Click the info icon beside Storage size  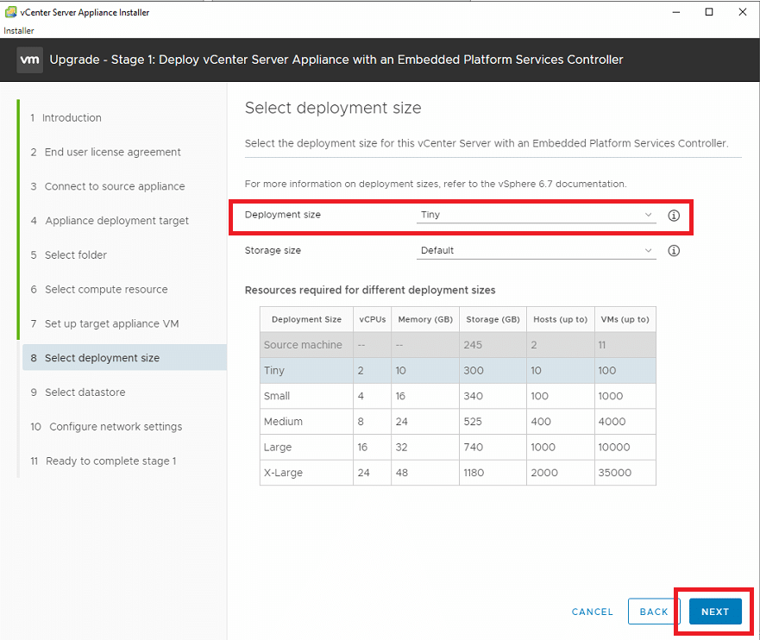click(674, 250)
